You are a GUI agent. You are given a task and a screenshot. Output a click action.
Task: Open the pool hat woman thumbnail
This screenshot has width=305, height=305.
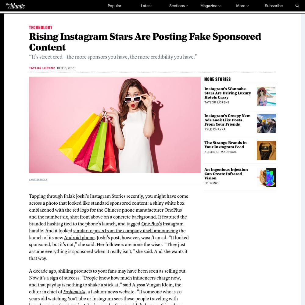click(266, 96)
